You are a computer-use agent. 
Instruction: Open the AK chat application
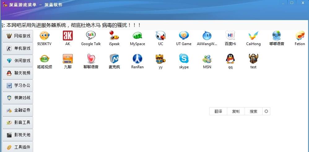(x=67, y=36)
